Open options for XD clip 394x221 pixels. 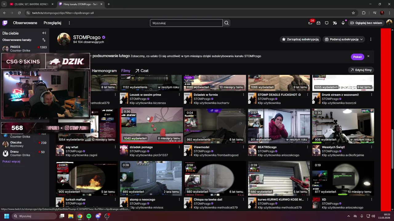371,200
